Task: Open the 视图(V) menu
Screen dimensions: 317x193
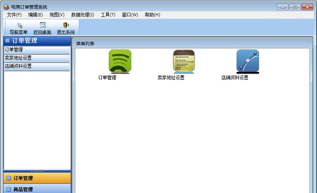Action: 57,15
